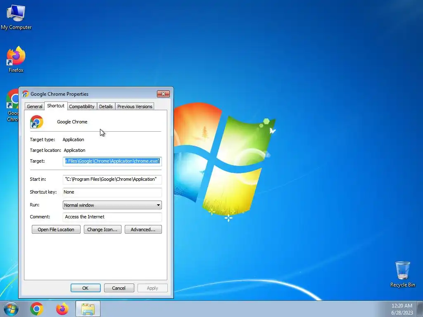Cancel the Properties dialog

pyautogui.click(x=119, y=288)
